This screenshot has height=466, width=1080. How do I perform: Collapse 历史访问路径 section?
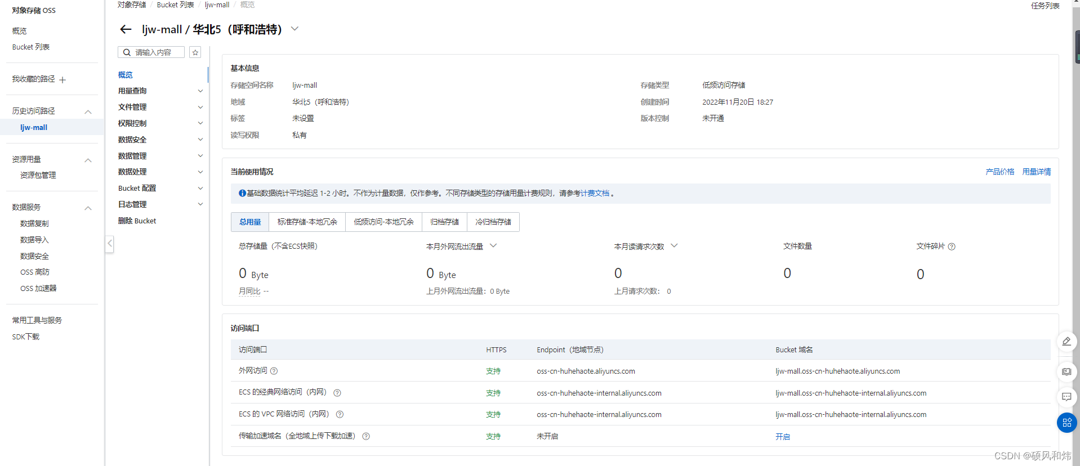[x=88, y=112]
